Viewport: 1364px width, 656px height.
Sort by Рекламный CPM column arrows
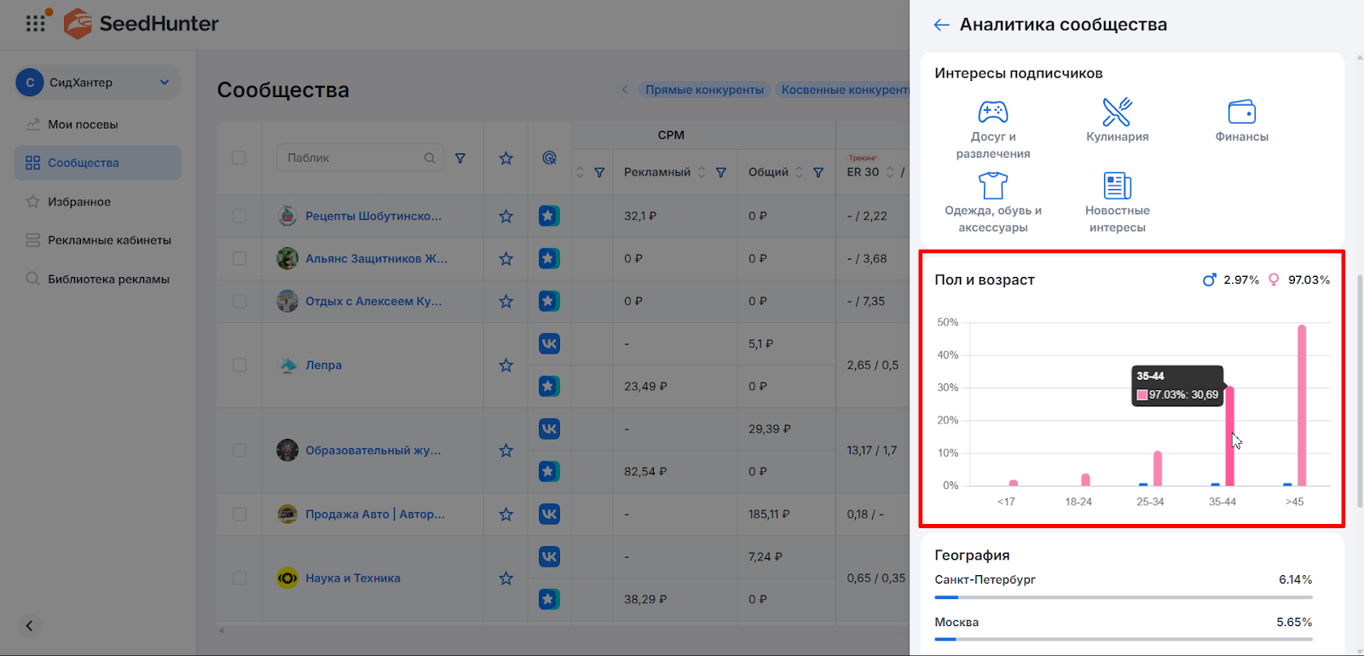[702, 172]
